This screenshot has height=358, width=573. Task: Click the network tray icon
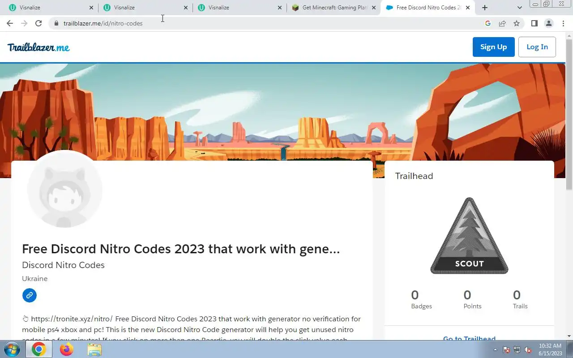tap(517, 349)
